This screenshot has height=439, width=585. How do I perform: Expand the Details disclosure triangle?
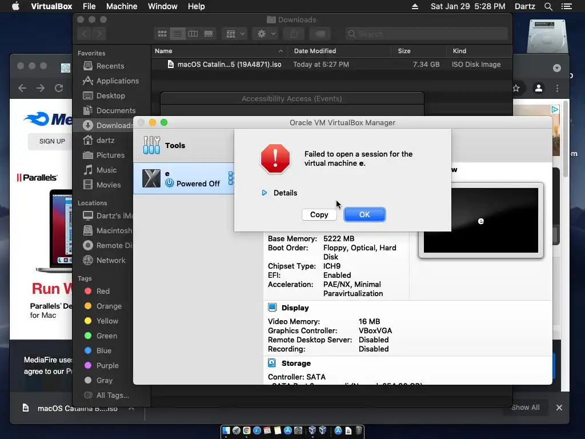[264, 193]
